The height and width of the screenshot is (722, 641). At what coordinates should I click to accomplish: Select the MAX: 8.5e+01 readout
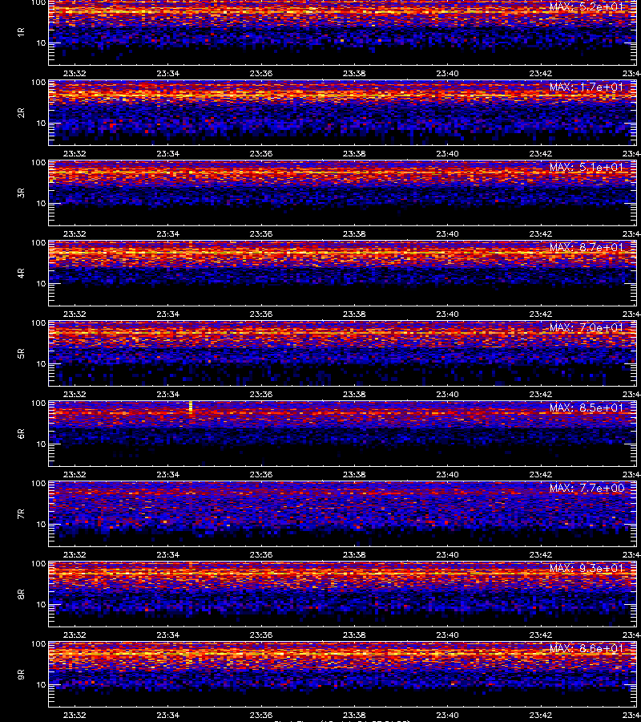pyautogui.click(x=587, y=408)
